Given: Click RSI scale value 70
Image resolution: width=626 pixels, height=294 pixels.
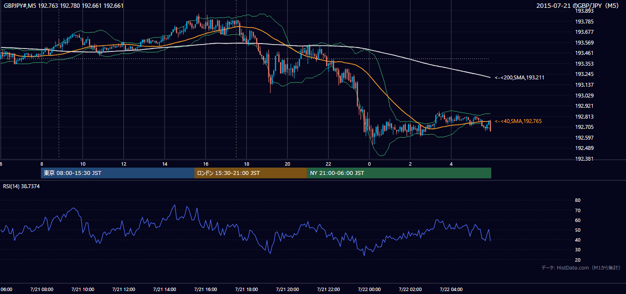Looking at the screenshot, I should (578, 210).
